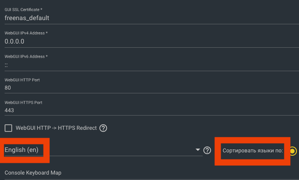Click the 'WebGUI HTTP Port' field label
This screenshot has height=180, width=299.
click(22, 80)
